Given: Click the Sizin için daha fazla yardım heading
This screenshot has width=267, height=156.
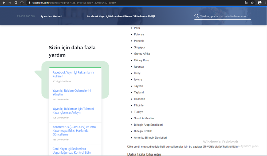Looking at the screenshot, I should pyautogui.click(x=72, y=51).
